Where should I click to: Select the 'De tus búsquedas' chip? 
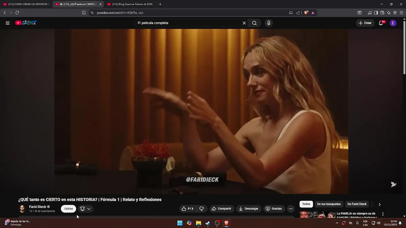click(329, 204)
